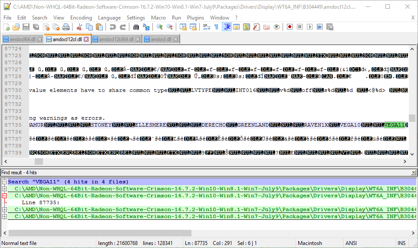Close the Find result panel

(413, 173)
